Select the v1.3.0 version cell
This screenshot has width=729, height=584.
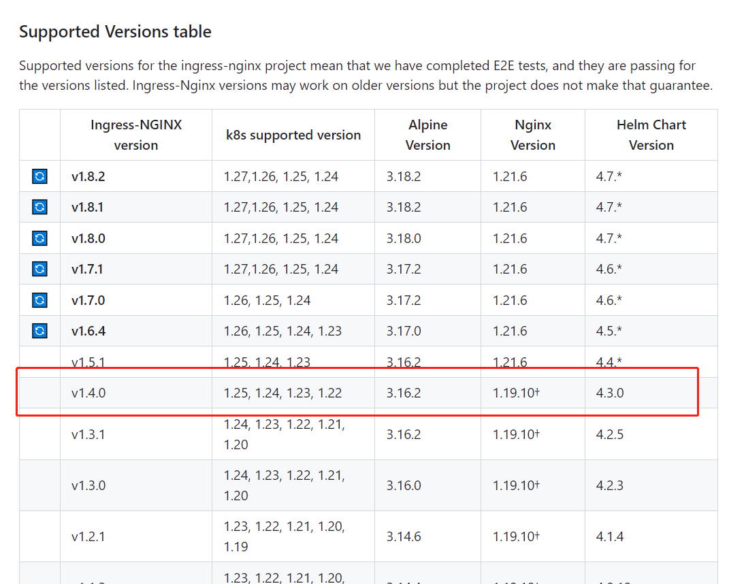[135, 485]
